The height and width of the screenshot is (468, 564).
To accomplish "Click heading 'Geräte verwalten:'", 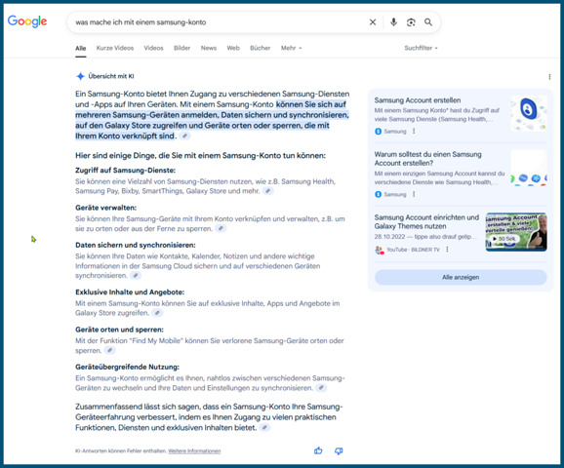I will (105, 208).
